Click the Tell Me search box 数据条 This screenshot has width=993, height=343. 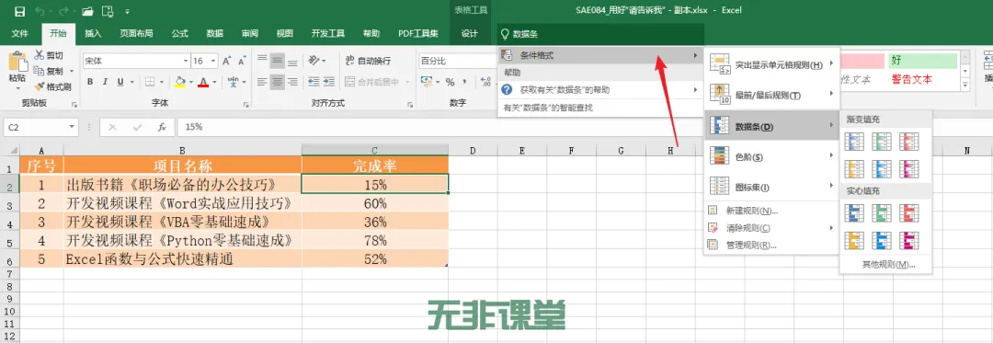pos(600,33)
